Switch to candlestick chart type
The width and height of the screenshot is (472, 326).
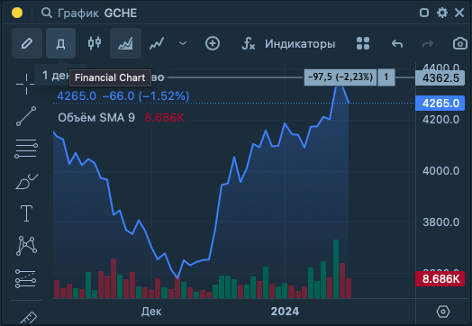coord(95,43)
